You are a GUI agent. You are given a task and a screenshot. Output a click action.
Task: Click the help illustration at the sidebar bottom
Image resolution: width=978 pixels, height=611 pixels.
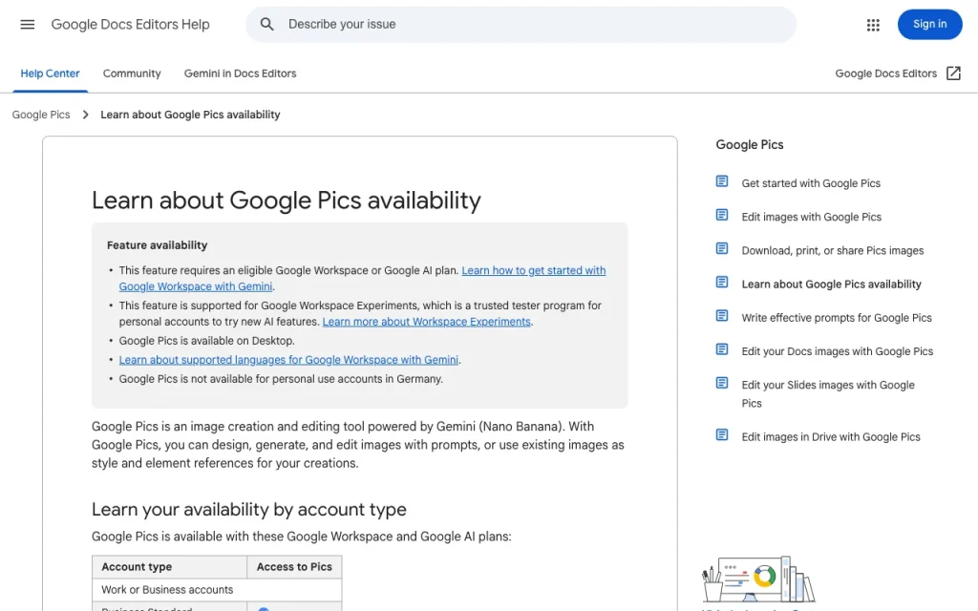[x=757, y=579]
